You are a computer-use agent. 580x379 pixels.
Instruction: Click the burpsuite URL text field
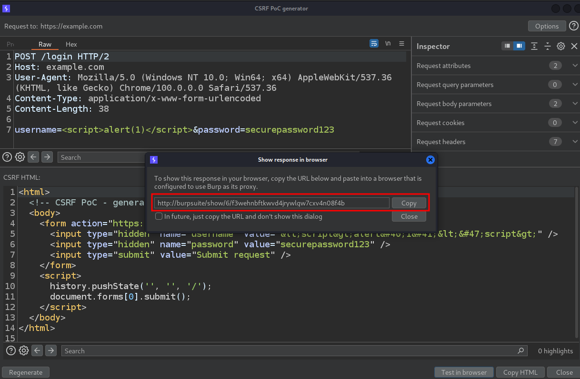tap(271, 203)
